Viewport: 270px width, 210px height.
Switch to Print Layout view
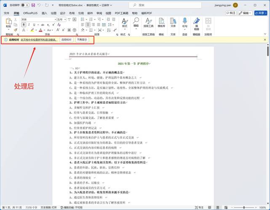pos(218,207)
